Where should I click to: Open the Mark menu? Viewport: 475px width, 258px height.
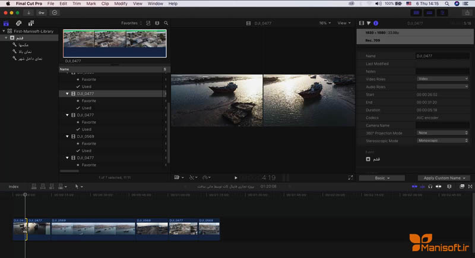(x=91, y=4)
